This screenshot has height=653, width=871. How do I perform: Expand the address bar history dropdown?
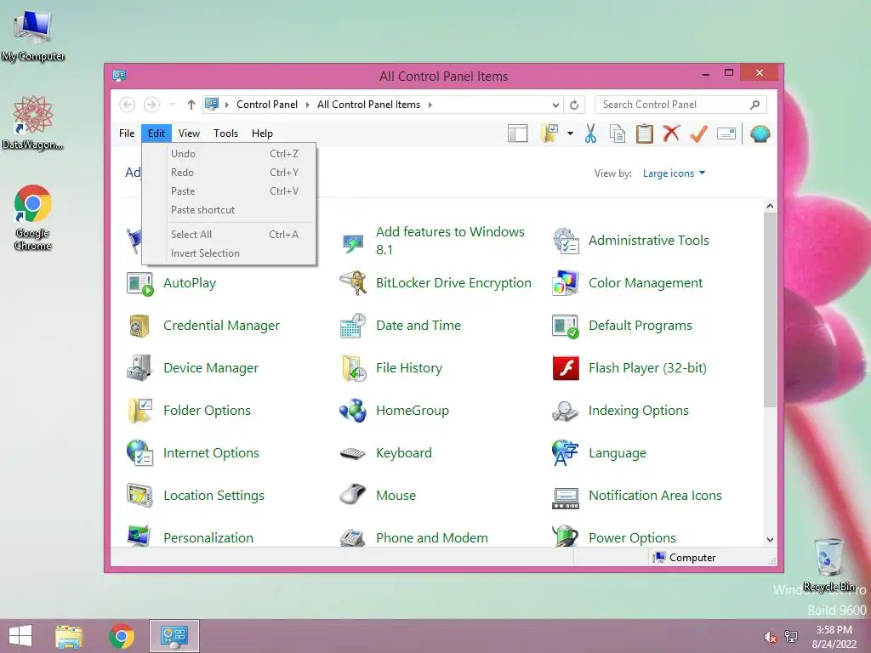point(555,105)
